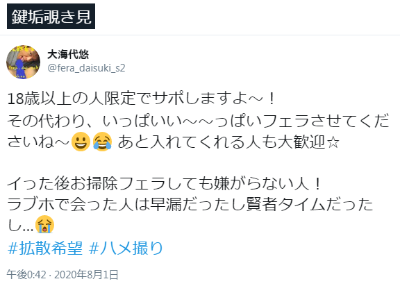This screenshot has width=400, height=295.
Task: Click the blue silhouette in the avatar
Action: coord(19,69)
